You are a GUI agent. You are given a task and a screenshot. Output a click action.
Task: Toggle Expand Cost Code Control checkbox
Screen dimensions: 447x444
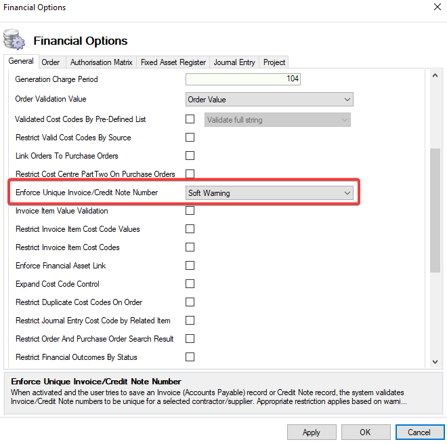coord(190,284)
